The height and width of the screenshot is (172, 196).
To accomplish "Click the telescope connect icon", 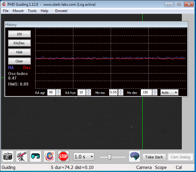I will pyautogui.click(x=22, y=156).
